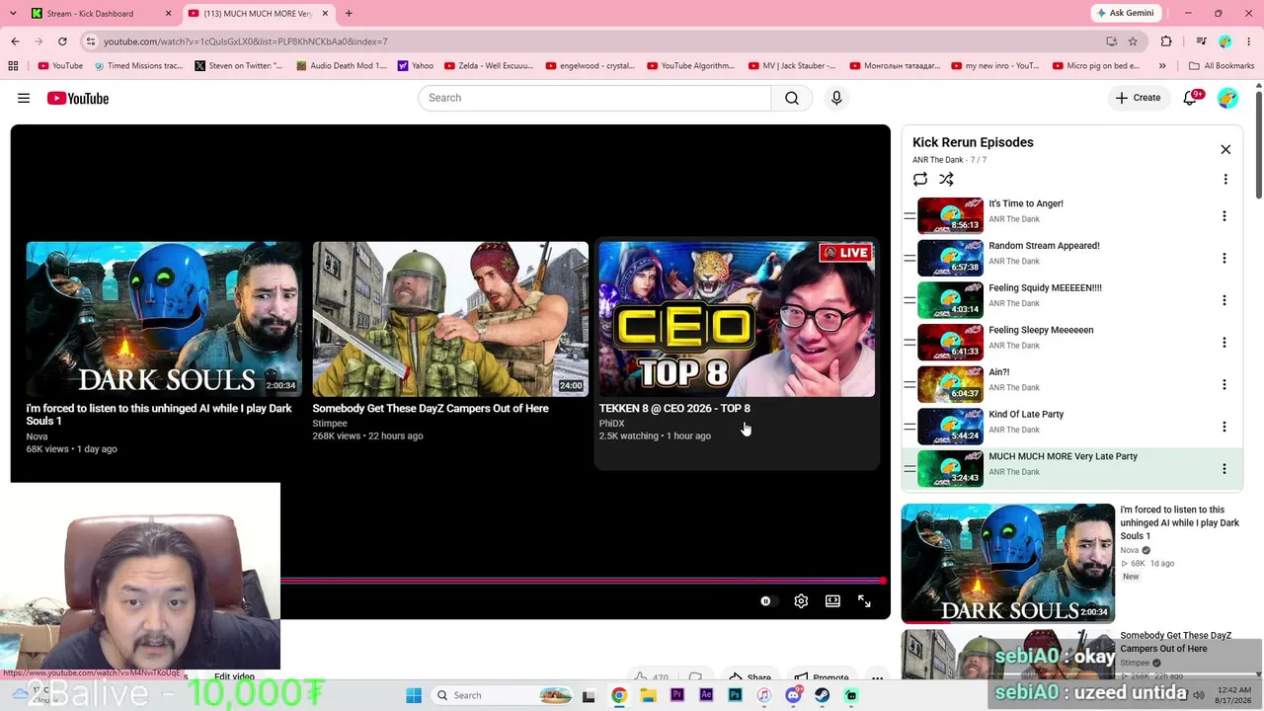Screen dimensions: 1264x711
Task: Open the TEKKEN 8 CEO live stream thumbnail
Action: coord(737,319)
